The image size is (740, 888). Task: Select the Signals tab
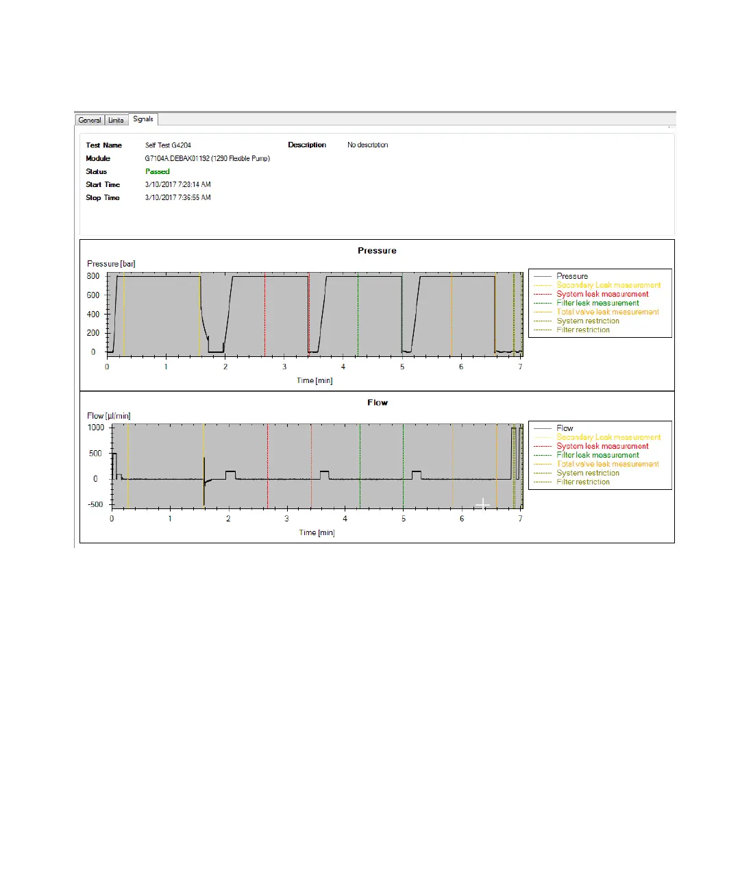pyautogui.click(x=143, y=119)
